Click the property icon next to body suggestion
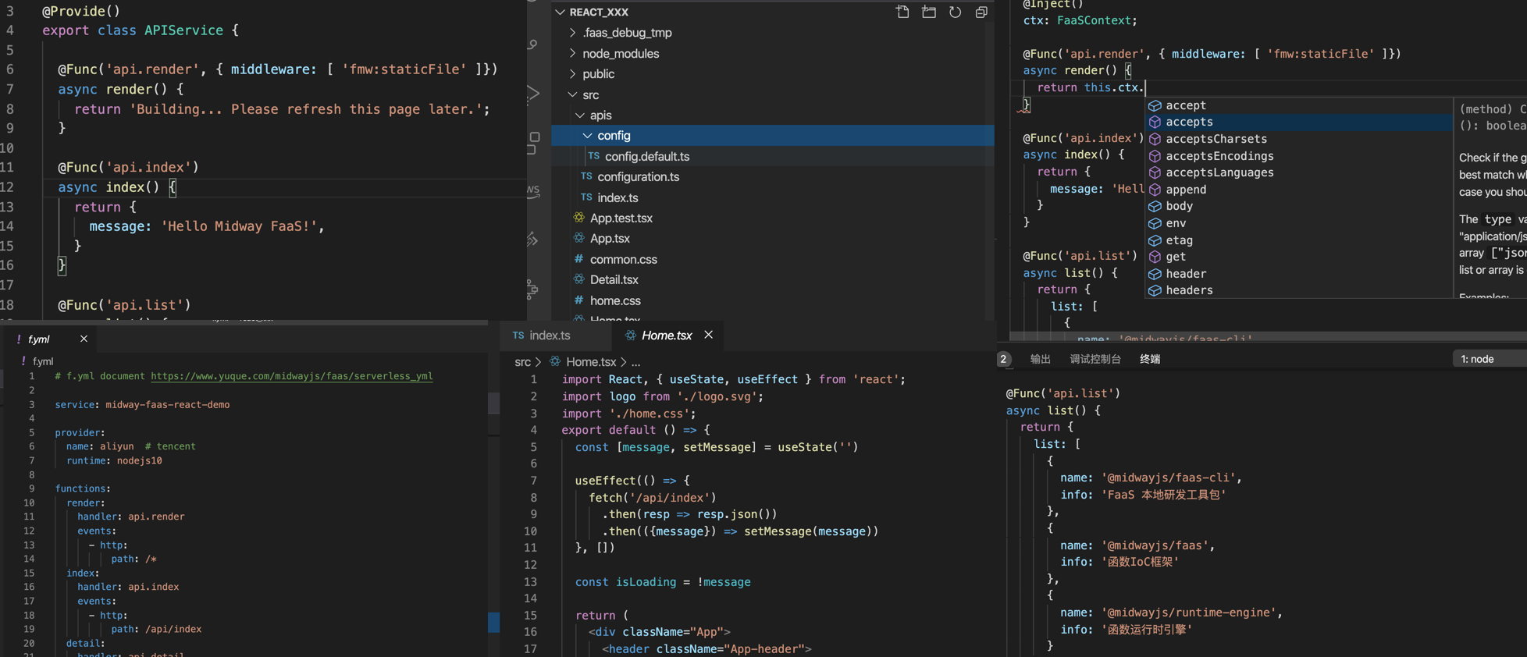 (1155, 206)
